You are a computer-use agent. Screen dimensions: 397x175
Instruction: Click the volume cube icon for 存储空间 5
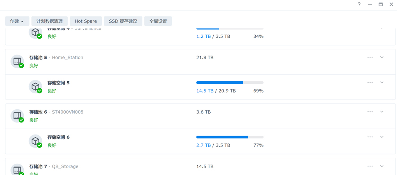point(35,86)
